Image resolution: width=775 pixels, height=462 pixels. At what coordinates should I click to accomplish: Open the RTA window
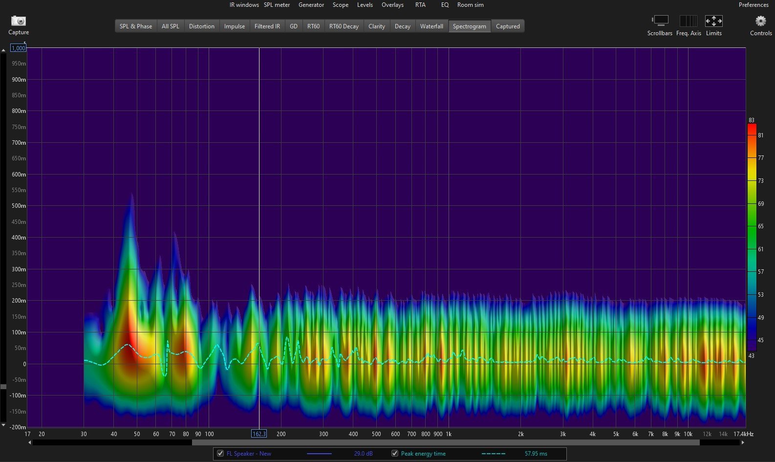click(420, 5)
